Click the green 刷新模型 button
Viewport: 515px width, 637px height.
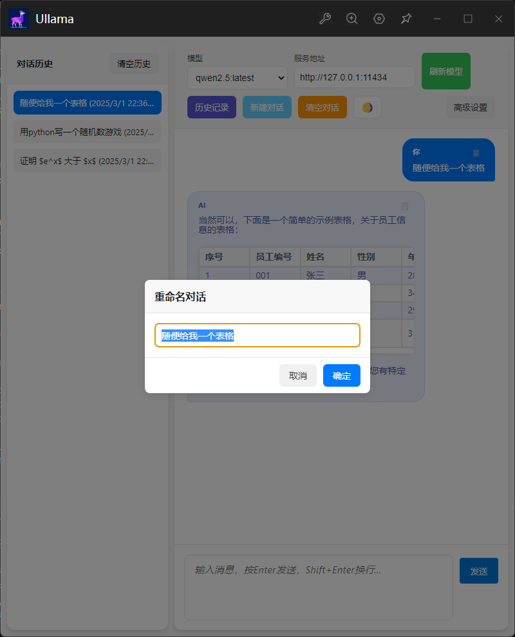pos(445,71)
